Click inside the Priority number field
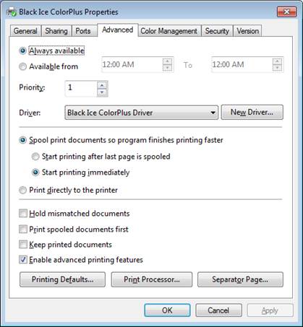The width and height of the screenshot is (303, 327). point(81,89)
